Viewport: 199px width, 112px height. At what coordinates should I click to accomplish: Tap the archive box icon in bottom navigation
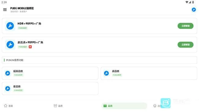55,106
